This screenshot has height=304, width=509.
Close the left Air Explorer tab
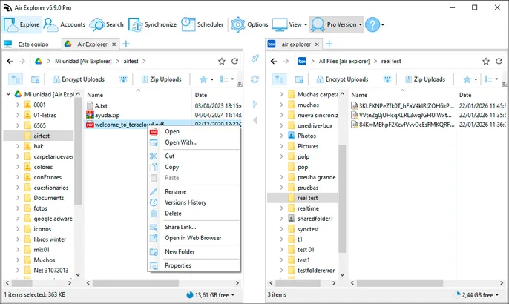[114, 44]
